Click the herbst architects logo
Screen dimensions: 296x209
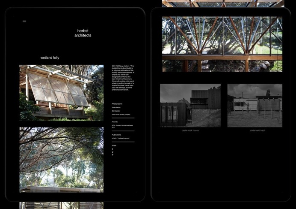[83, 33]
